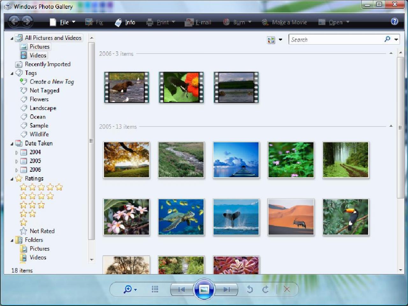Screen dimensions: 408x306
Task: Open the Help question mark icon
Action: click(395, 21)
